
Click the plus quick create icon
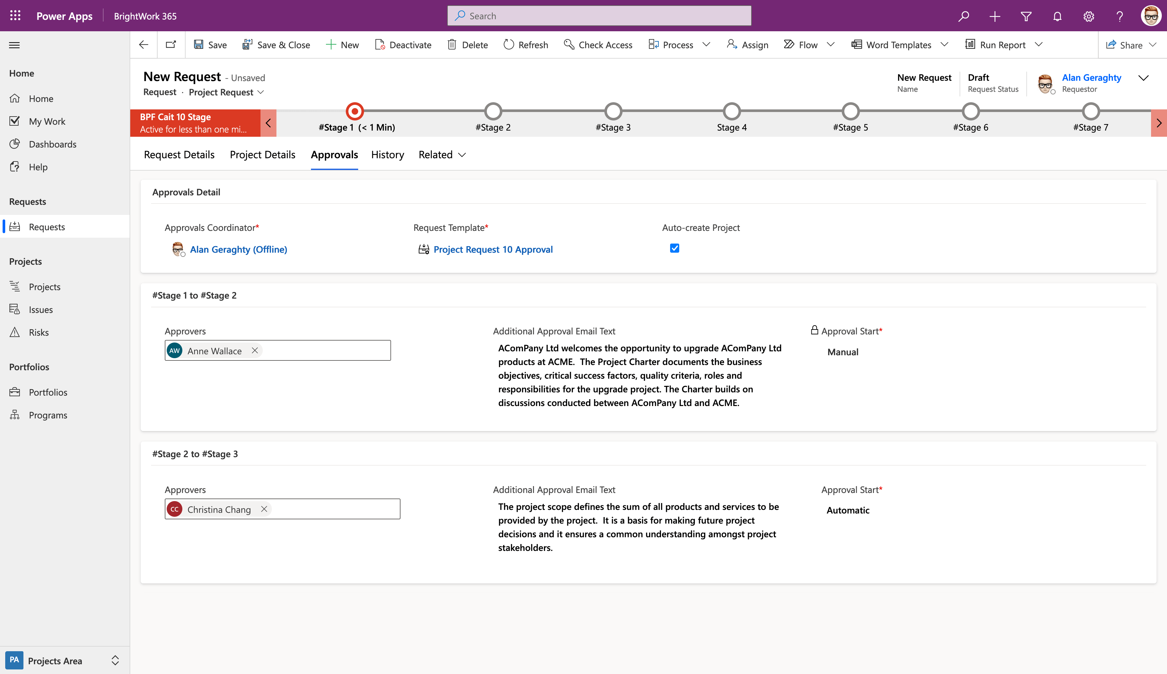(995, 16)
